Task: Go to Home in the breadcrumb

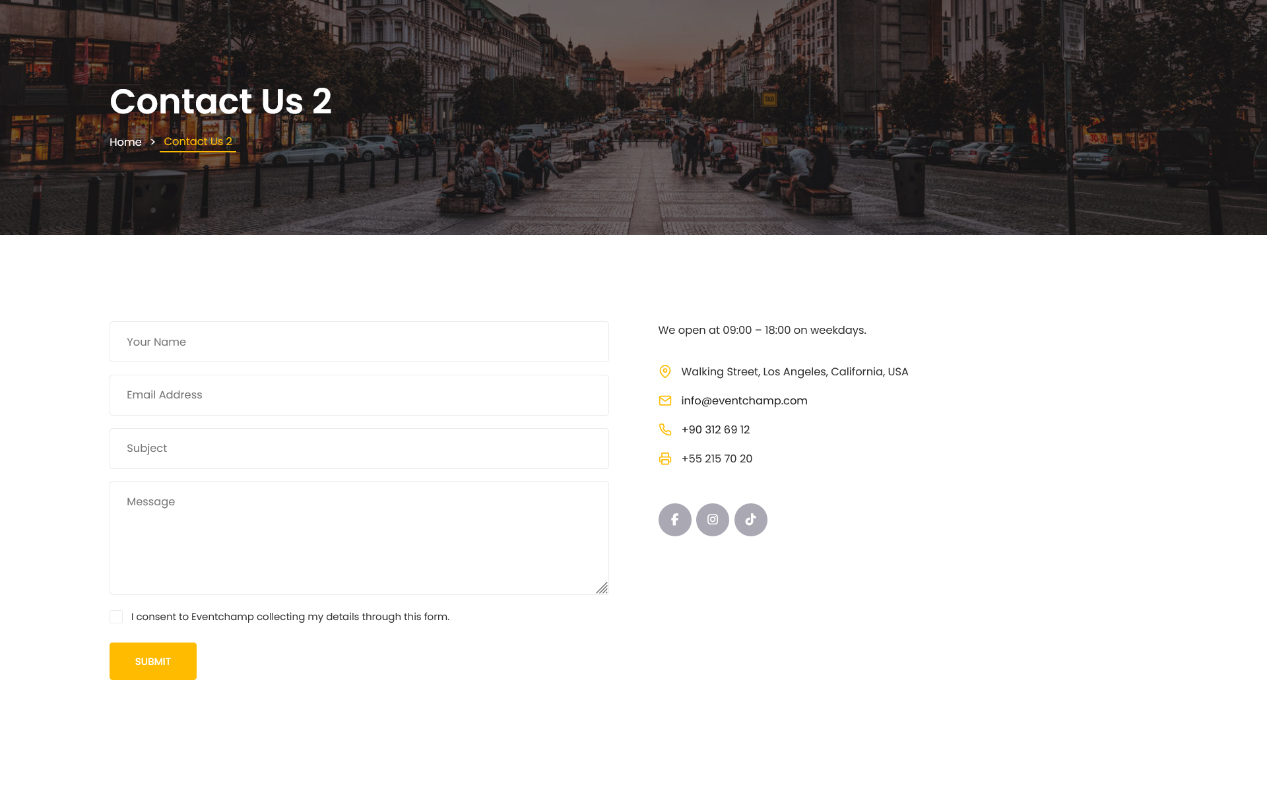Action: pos(125,142)
